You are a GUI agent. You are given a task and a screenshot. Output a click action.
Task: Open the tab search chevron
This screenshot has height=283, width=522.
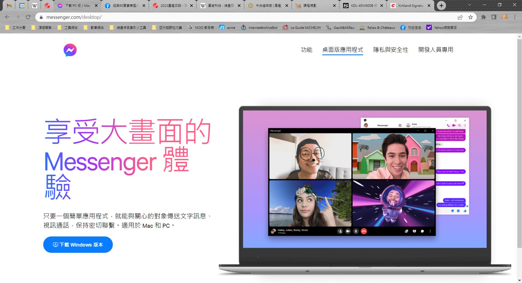[x=470, y=5]
